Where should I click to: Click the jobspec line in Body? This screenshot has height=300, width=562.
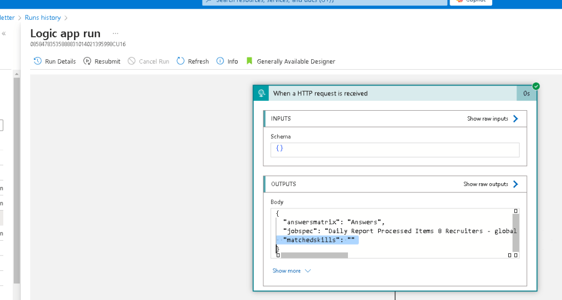[400, 231]
